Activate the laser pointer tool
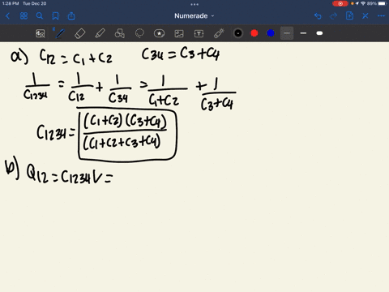This screenshot has width=389, height=292. (x=219, y=33)
